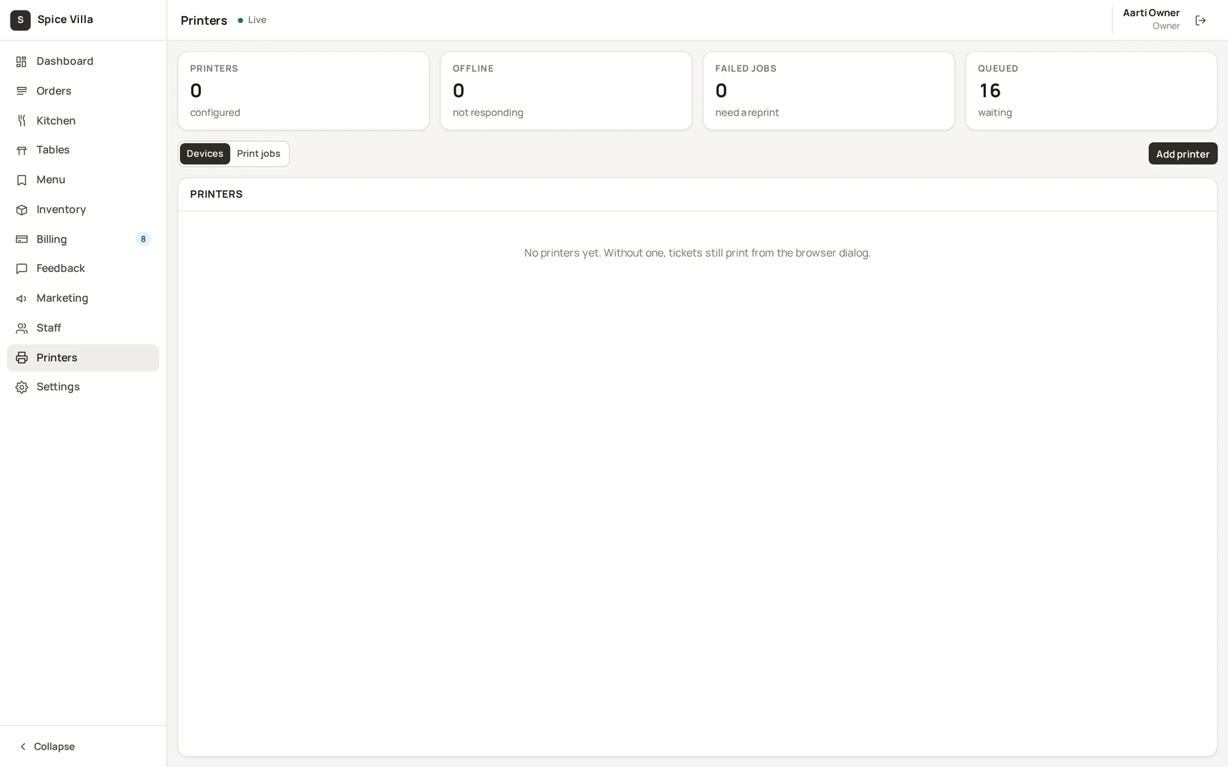Click the Menu bookmark icon

click(22, 180)
